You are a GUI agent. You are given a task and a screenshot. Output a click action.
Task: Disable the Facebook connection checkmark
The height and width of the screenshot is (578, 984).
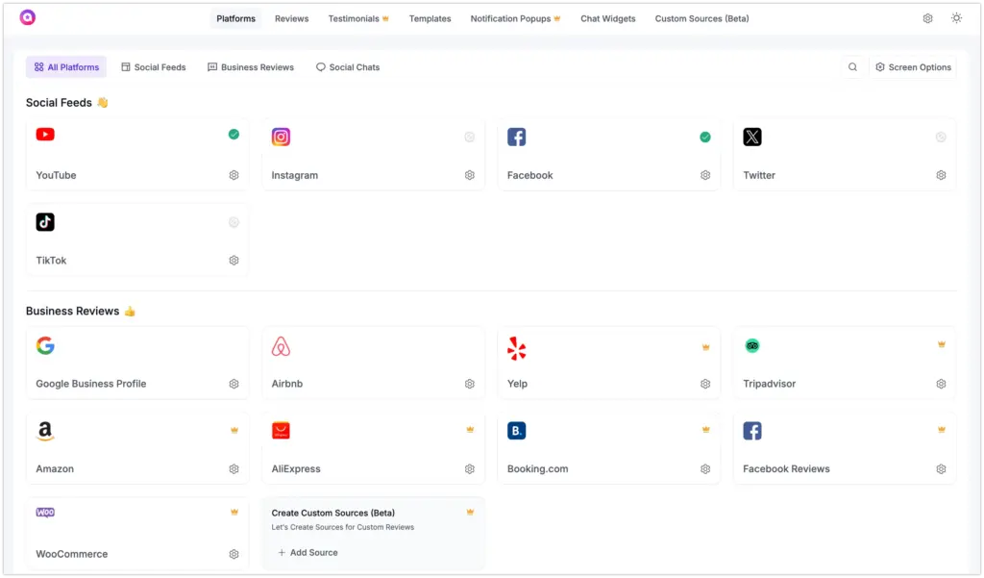coord(705,137)
